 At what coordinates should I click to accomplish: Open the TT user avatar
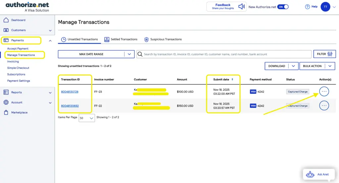pyautogui.click(x=325, y=7)
